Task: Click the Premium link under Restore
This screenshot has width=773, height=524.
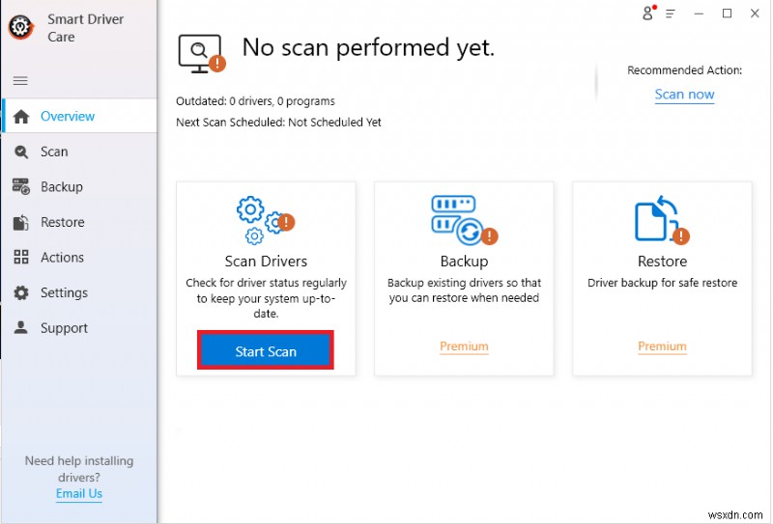Action: (662, 346)
